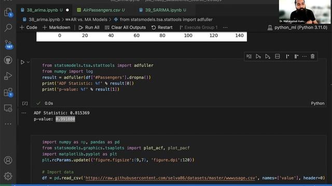
Task: Open cell output actions ellipsis
Action: 24,113
